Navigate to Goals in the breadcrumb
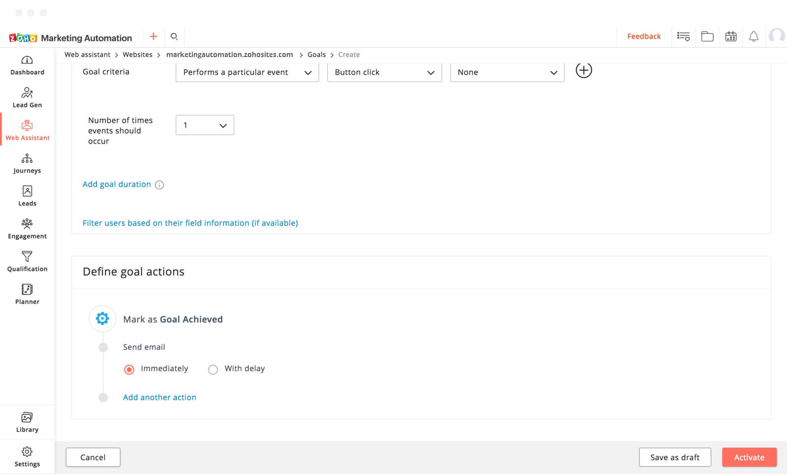The height and width of the screenshot is (474, 787). 316,55
